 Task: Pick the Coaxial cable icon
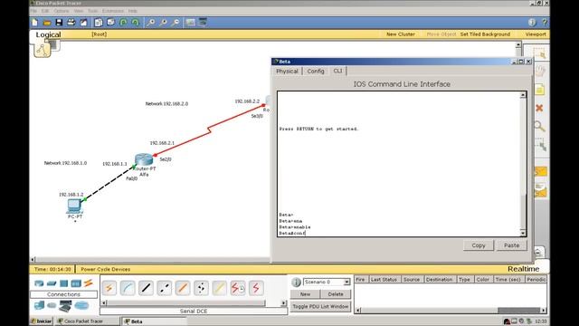(x=219, y=288)
